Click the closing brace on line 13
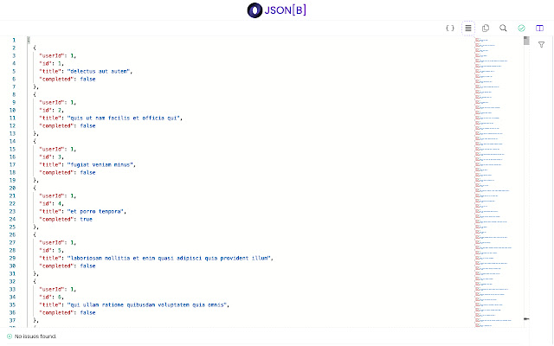The height and width of the screenshot is (346, 554). tap(35, 133)
